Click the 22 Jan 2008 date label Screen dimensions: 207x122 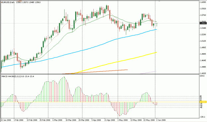tap(6, 120)
